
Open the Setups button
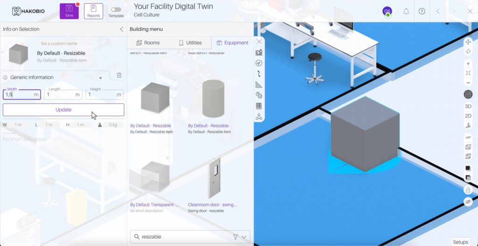[x=460, y=242]
